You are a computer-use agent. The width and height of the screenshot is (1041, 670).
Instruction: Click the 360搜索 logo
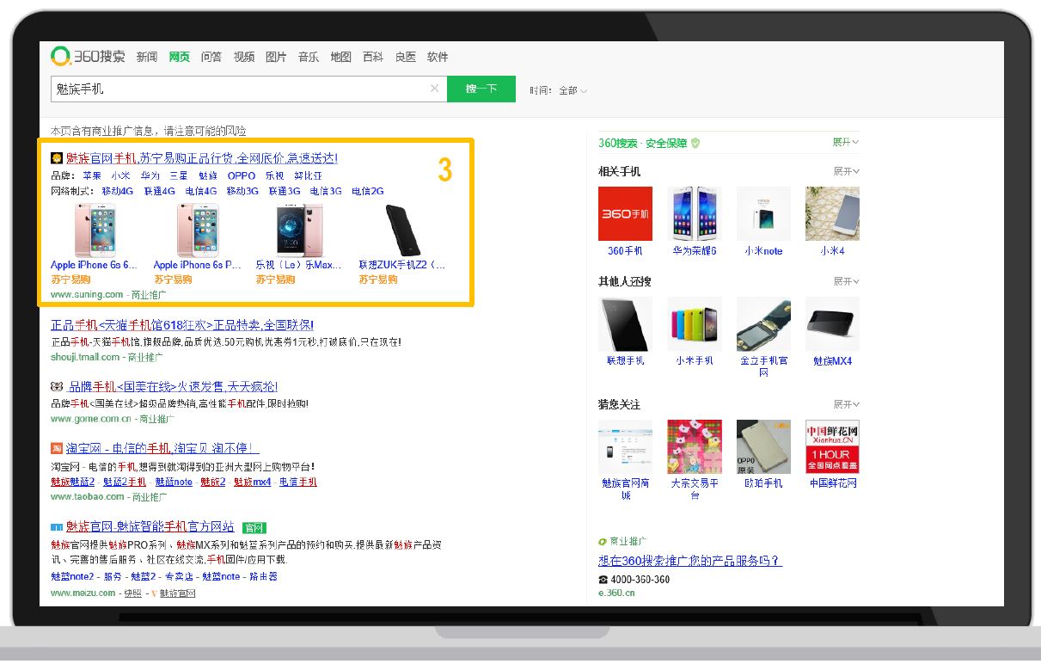click(x=88, y=57)
